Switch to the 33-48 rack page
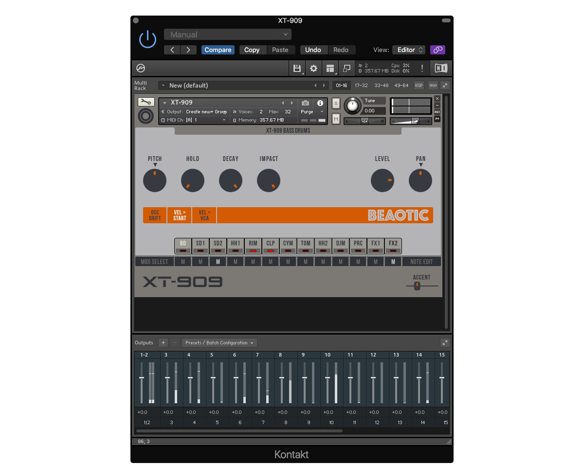 pyautogui.click(x=382, y=86)
